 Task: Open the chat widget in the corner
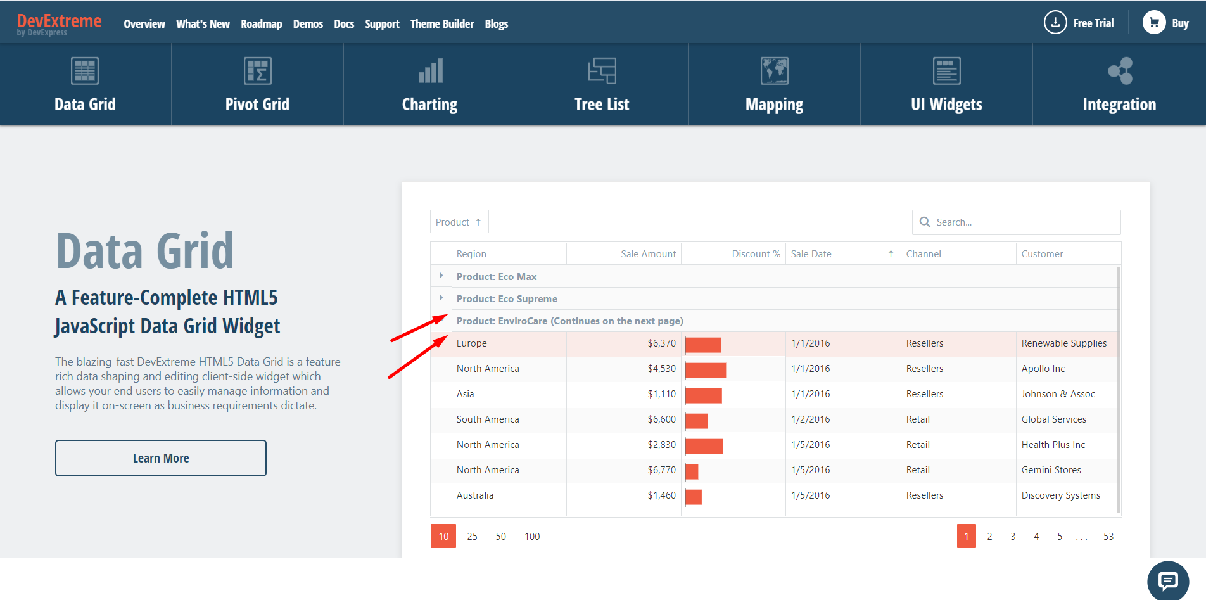tap(1167, 580)
